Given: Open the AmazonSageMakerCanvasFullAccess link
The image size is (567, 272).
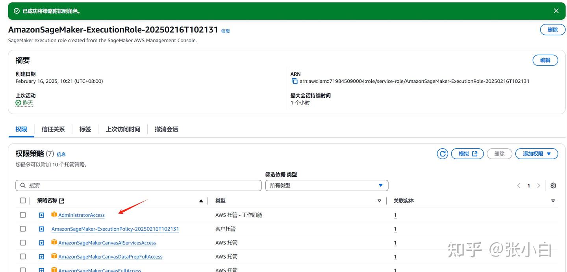Looking at the screenshot, I should tap(100, 270).
